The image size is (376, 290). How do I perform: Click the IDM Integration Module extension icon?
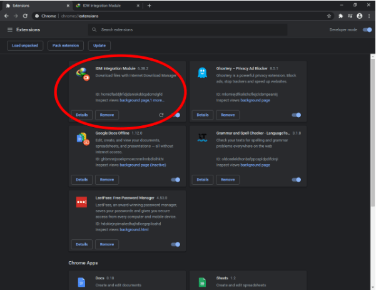pos(83,74)
